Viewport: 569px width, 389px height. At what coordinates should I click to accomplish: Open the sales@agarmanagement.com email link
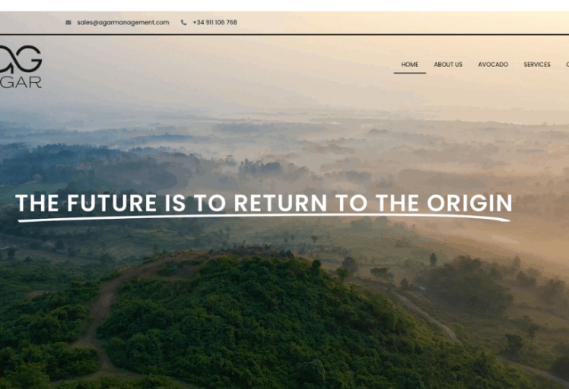123,23
